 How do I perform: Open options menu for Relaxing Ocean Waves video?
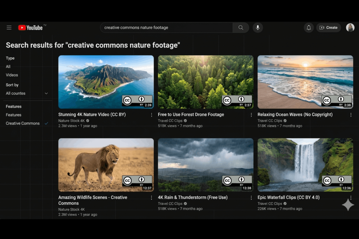coord(351,115)
